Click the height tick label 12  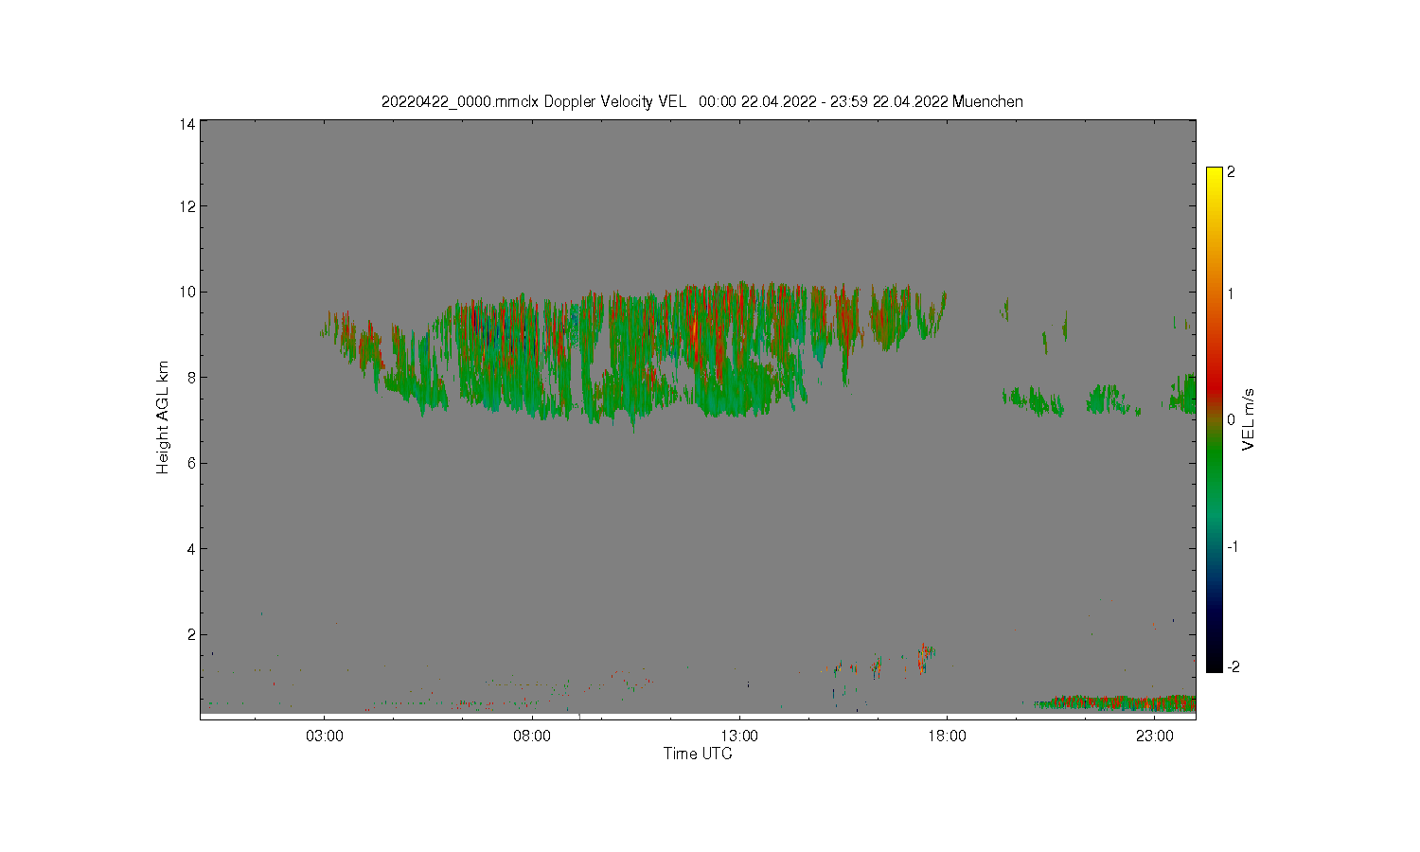click(187, 206)
